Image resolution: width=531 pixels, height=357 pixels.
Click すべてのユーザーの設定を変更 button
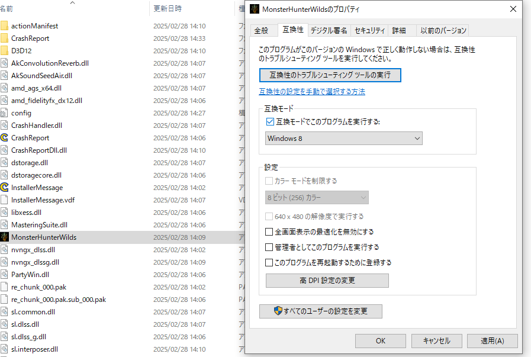pos(321,311)
